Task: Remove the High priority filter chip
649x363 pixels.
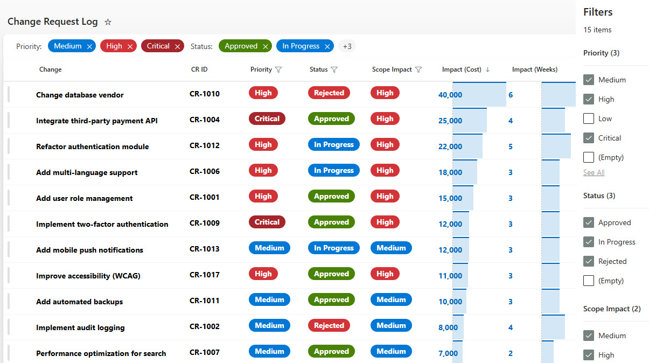Action: point(130,47)
